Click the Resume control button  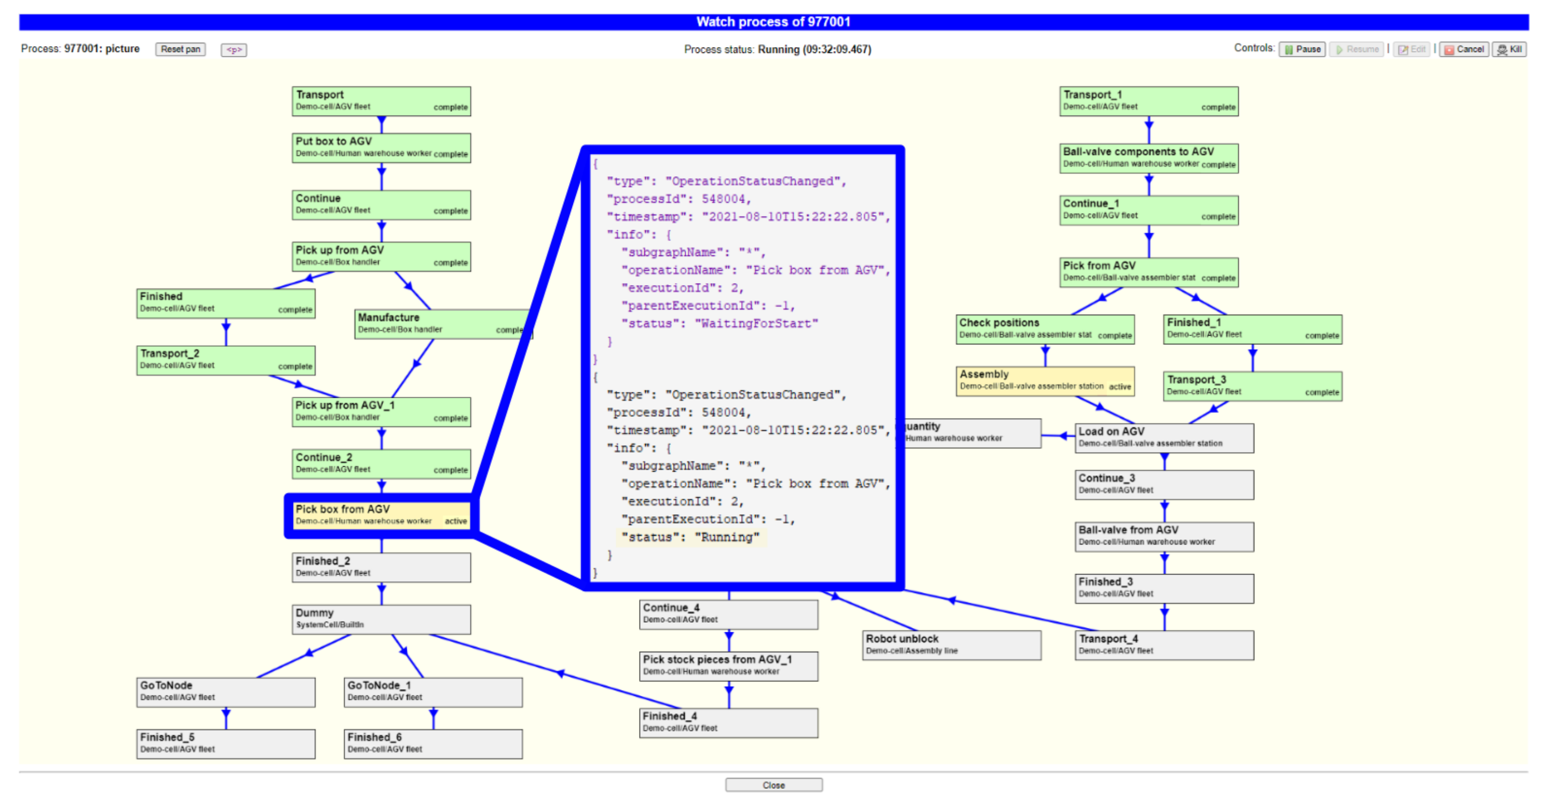click(1356, 50)
